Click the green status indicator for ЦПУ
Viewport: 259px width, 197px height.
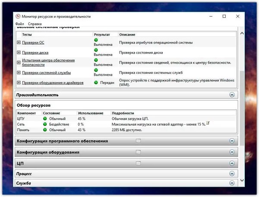45,118
